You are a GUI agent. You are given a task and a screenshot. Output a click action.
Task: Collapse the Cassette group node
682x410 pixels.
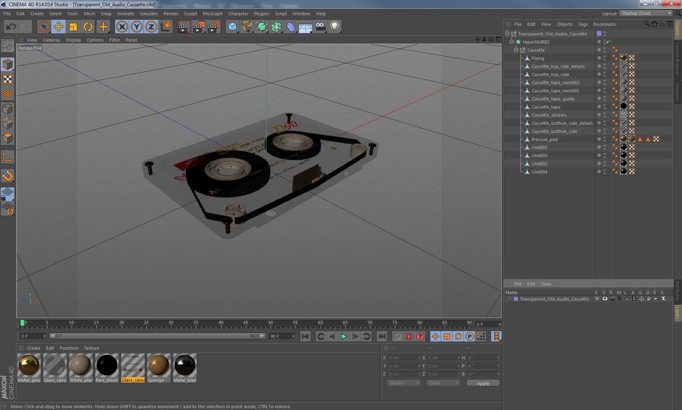(x=516, y=50)
